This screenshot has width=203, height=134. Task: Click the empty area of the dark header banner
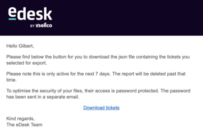coord(127,18)
